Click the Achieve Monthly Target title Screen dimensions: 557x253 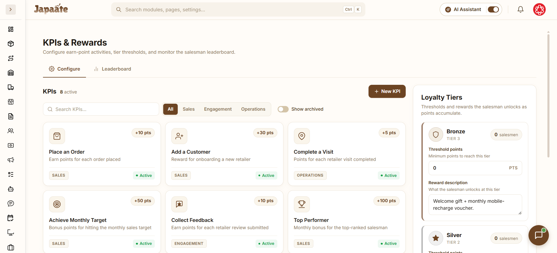pos(78,220)
